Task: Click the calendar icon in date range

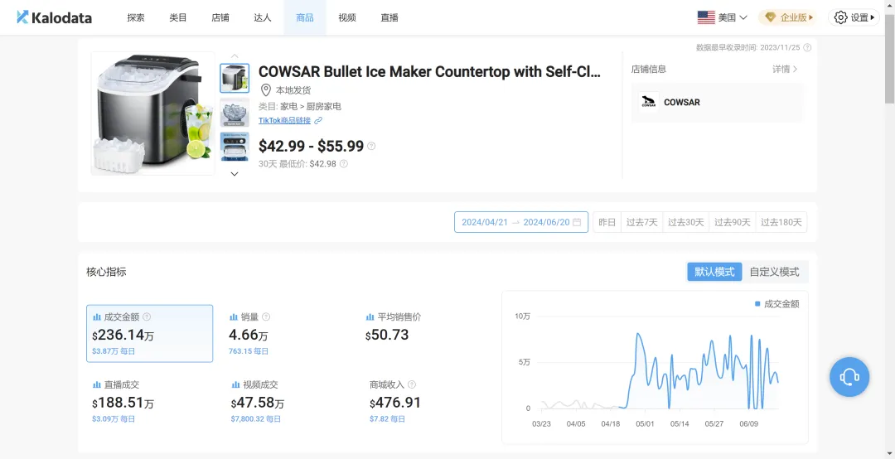Action: [577, 222]
